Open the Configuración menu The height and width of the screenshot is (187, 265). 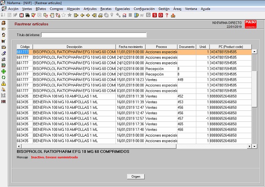click(144, 9)
